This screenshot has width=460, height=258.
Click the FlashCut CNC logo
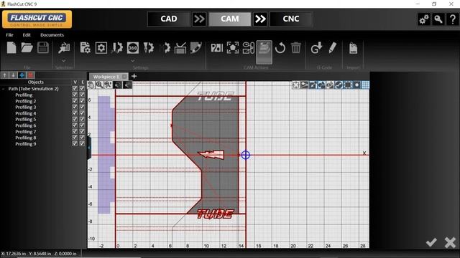click(37, 19)
